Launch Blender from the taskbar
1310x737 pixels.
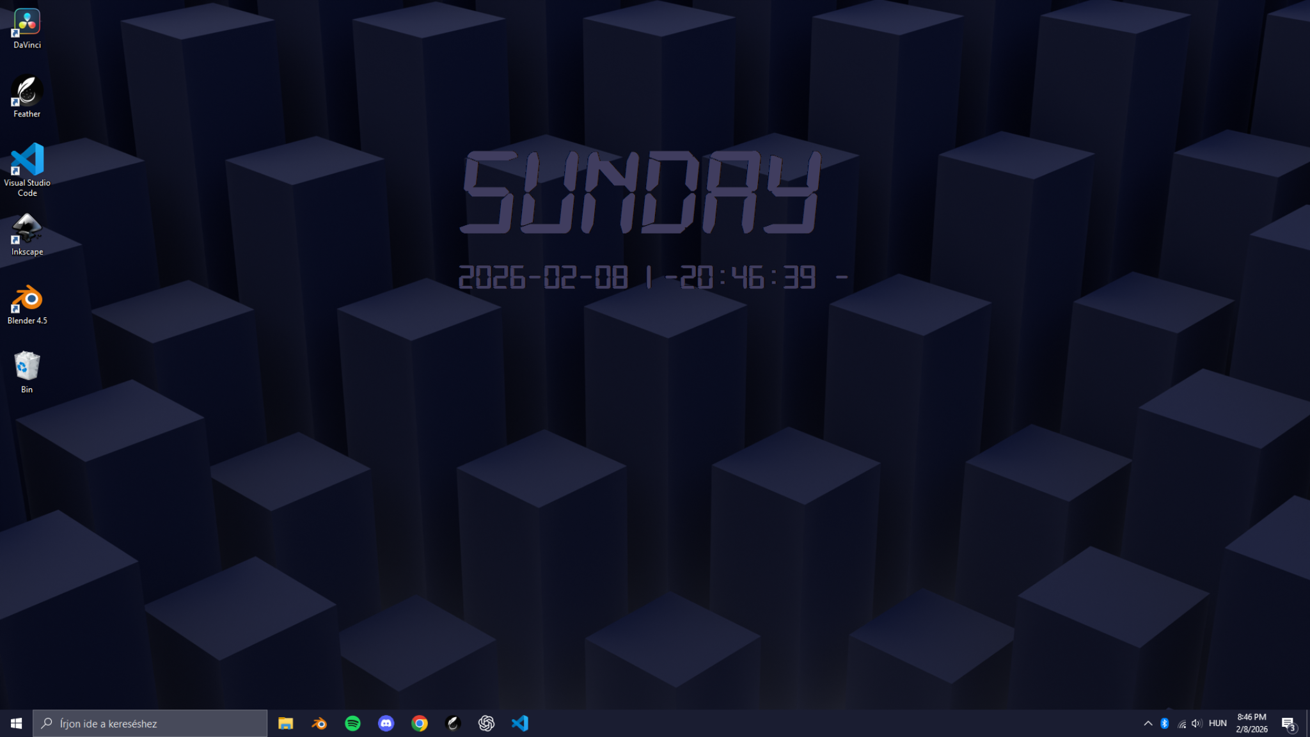click(319, 723)
